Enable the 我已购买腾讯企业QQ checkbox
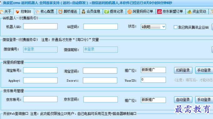The width and height of the screenshot is (213, 119). (x=175, y=27)
